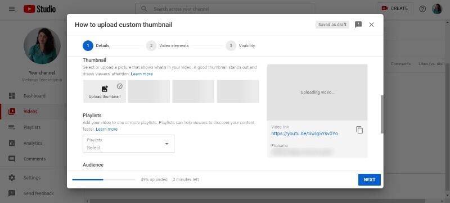Screen dimensions: 450x203
Task: Click the NEXT button
Action: pos(370,179)
